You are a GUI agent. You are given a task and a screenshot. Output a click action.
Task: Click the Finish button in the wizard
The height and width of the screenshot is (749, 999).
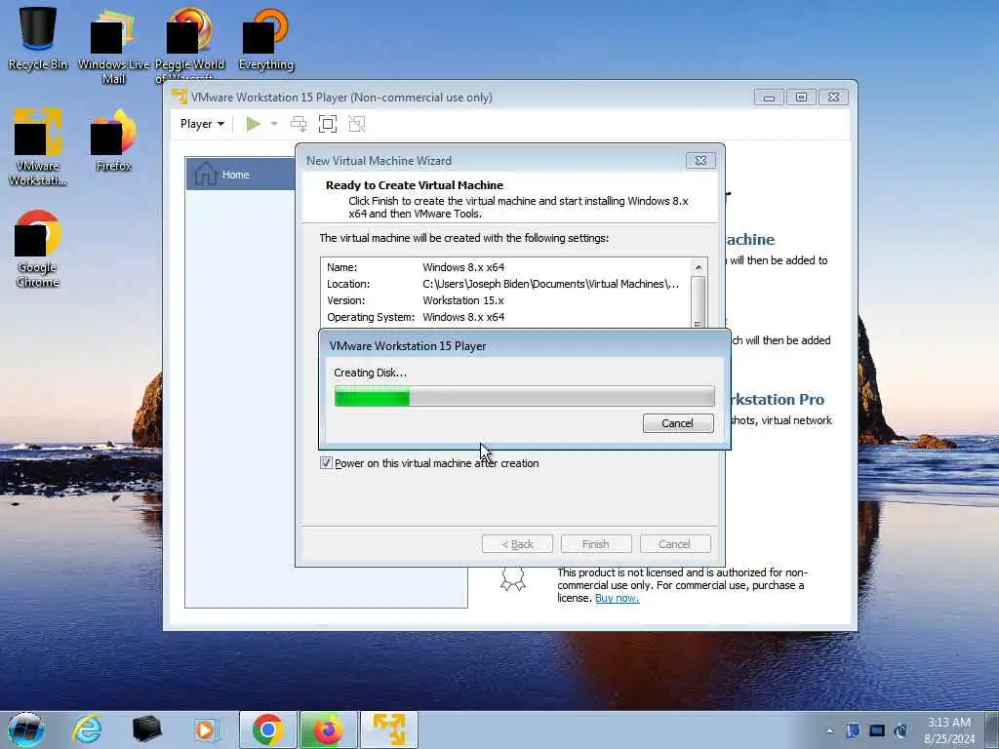[x=596, y=544]
